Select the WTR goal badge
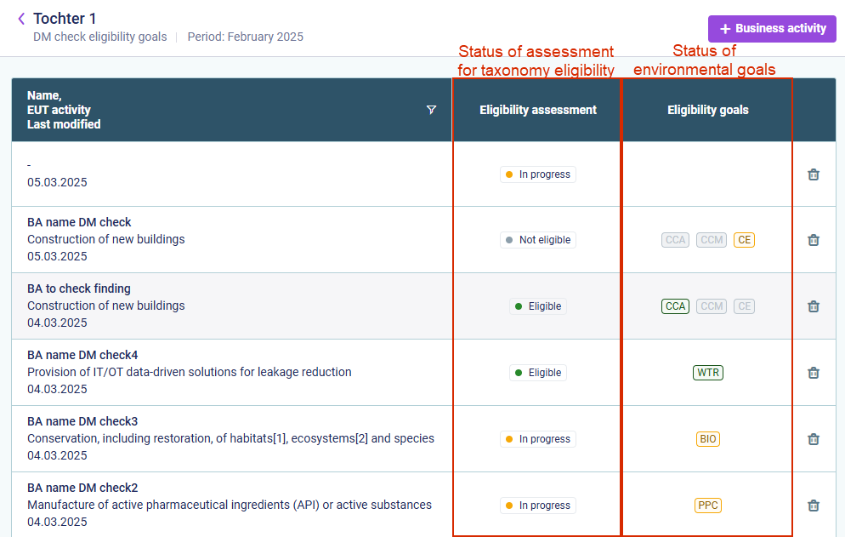Image resolution: width=845 pixels, height=537 pixels. coord(707,373)
